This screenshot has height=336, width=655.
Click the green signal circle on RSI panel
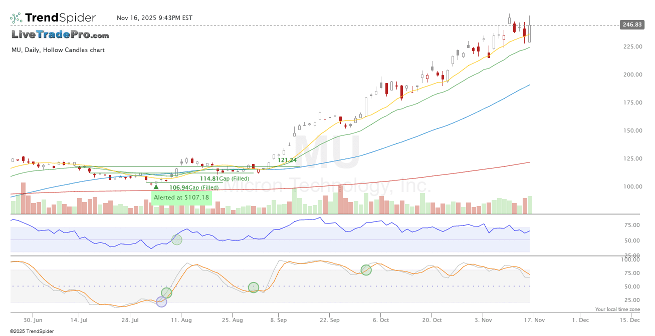[x=176, y=239]
